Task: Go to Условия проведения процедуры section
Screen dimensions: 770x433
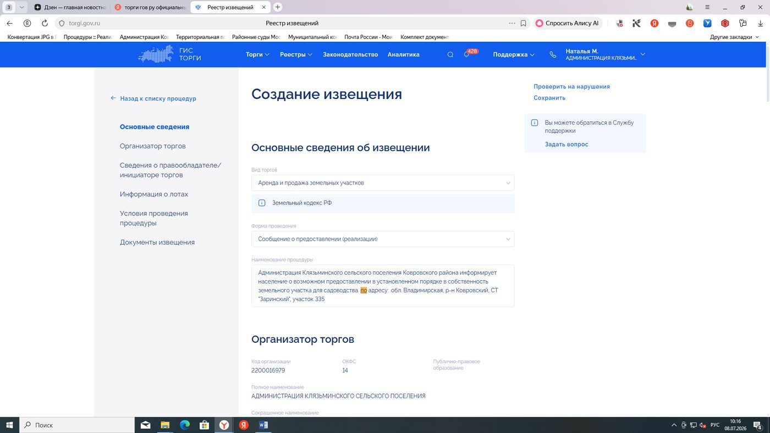Action: coord(154,218)
